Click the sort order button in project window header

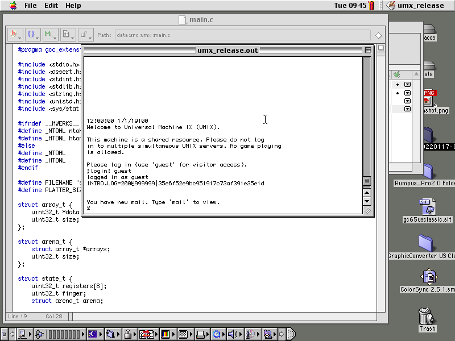(x=416, y=74)
